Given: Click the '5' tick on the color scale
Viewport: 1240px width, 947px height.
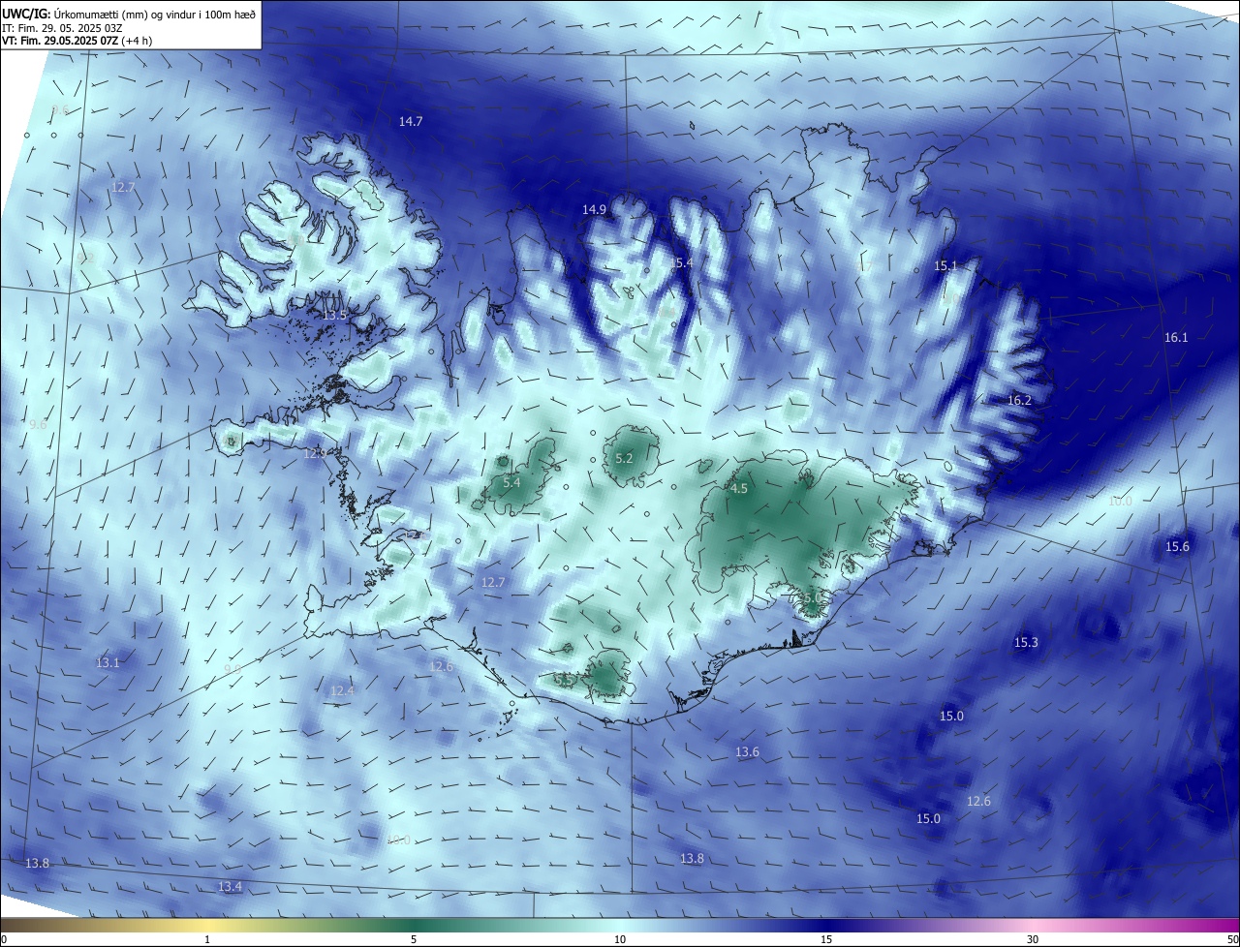Looking at the screenshot, I should point(414,939).
